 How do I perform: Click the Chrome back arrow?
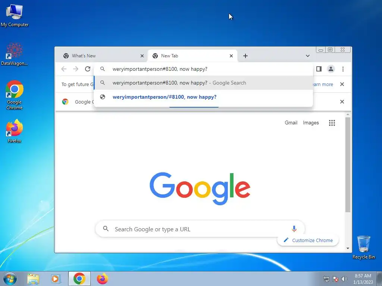point(64,69)
